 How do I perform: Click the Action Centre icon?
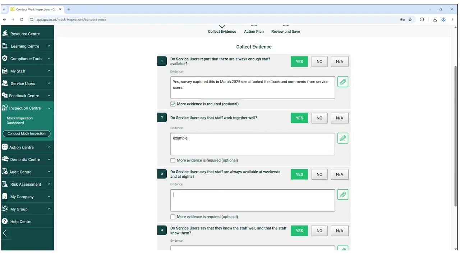point(5,147)
